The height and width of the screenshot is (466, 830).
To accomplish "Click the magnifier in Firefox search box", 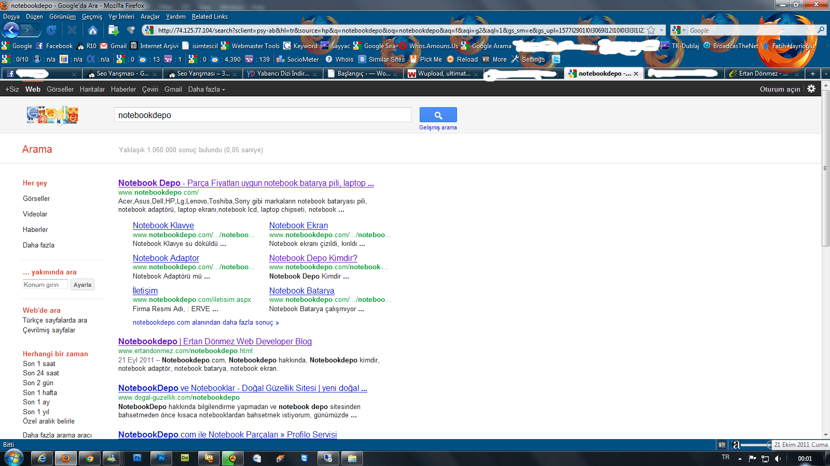I will 821,30.
